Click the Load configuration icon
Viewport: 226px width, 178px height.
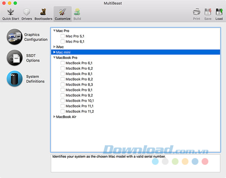[219, 12]
